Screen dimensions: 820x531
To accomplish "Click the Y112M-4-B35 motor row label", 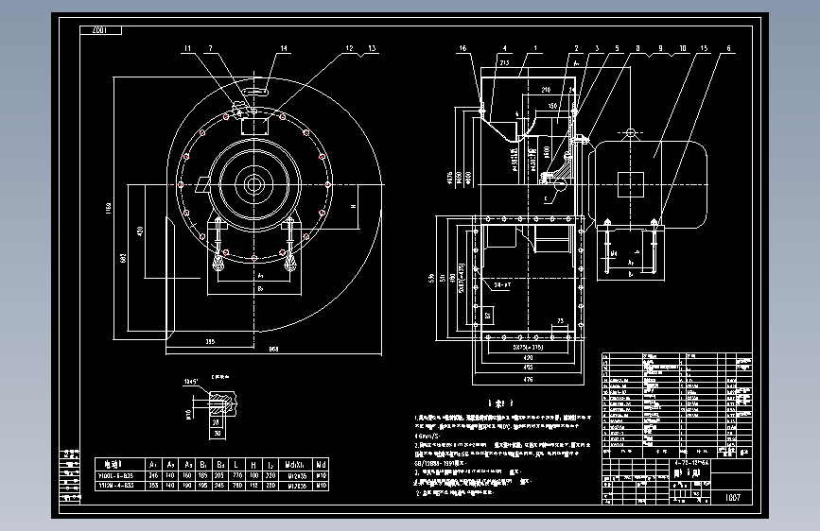I will click(116, 486).
